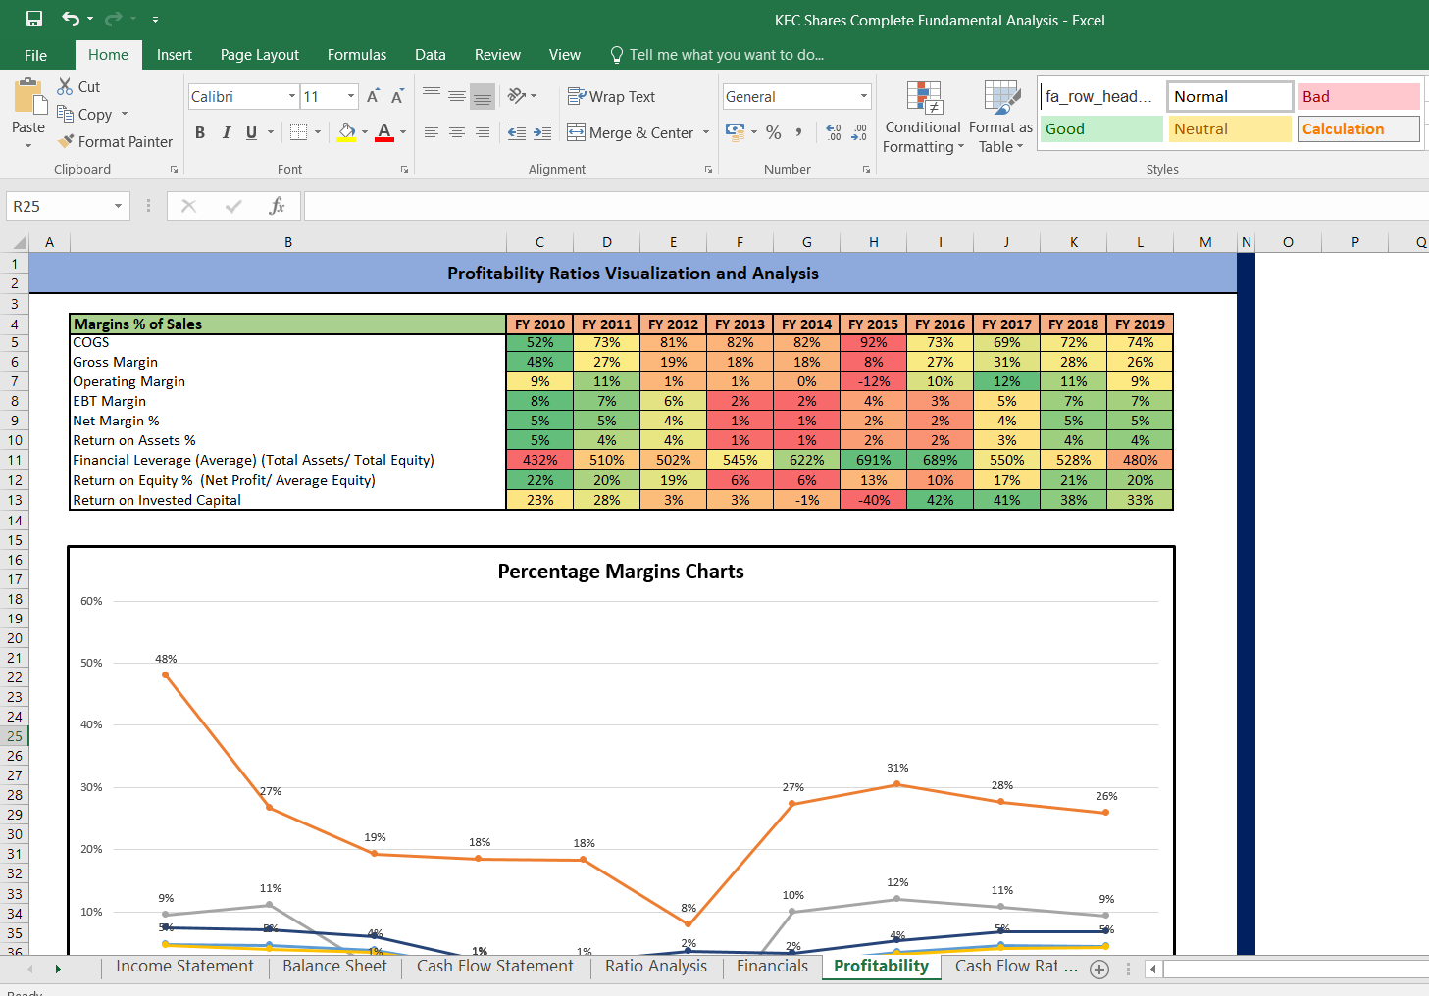Viewport: 1429px width, 996px height.
Task: Click in the formula bar
Action: click(x=866, y=206)
